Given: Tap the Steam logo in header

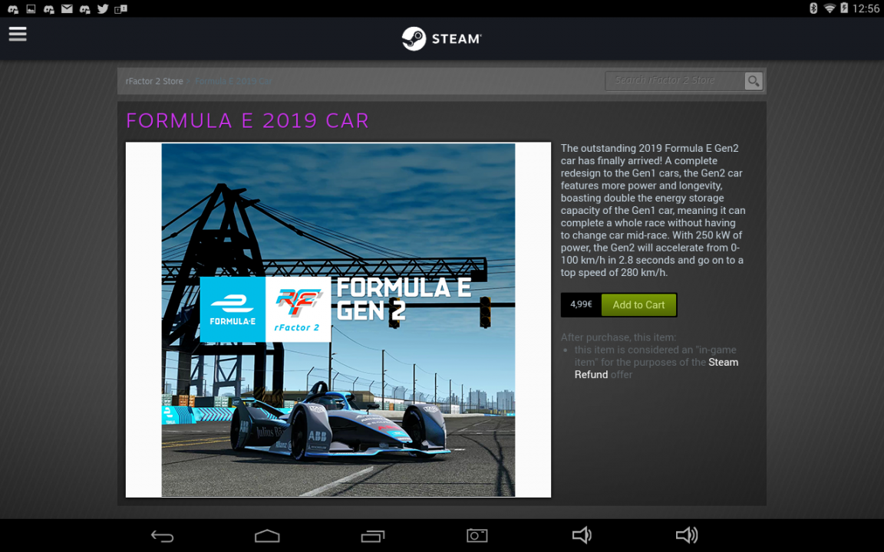Looking at the screenshot, I should pyautogui.click(x=441, y=38).
